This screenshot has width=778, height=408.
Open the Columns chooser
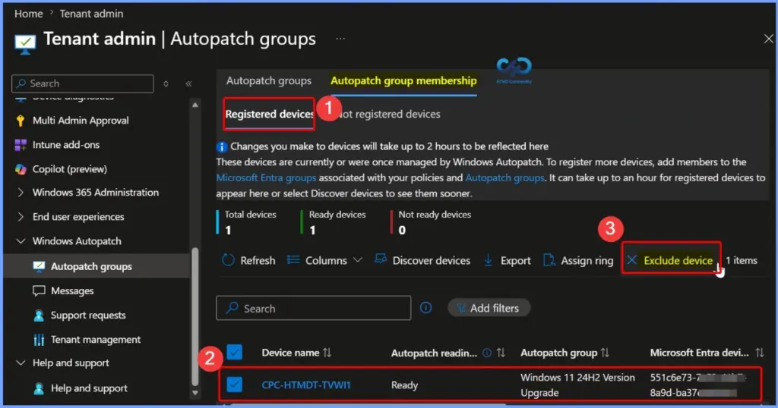pyautogui.click(x=325, y=260)
